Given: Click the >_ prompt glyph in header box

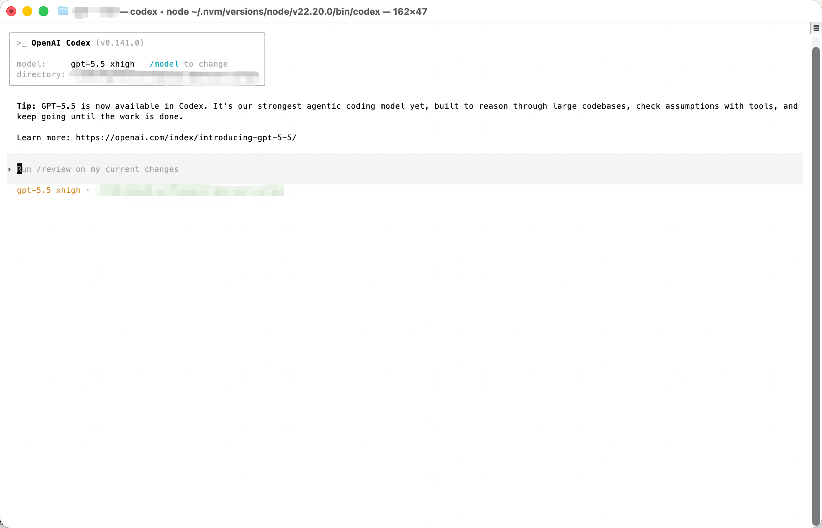Looking at the screenshot, I should (21, 43).
